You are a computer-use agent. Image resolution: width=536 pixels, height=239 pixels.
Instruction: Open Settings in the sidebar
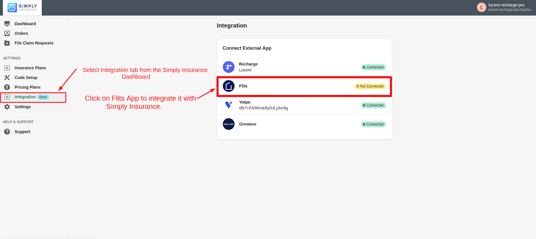(22, 107)
